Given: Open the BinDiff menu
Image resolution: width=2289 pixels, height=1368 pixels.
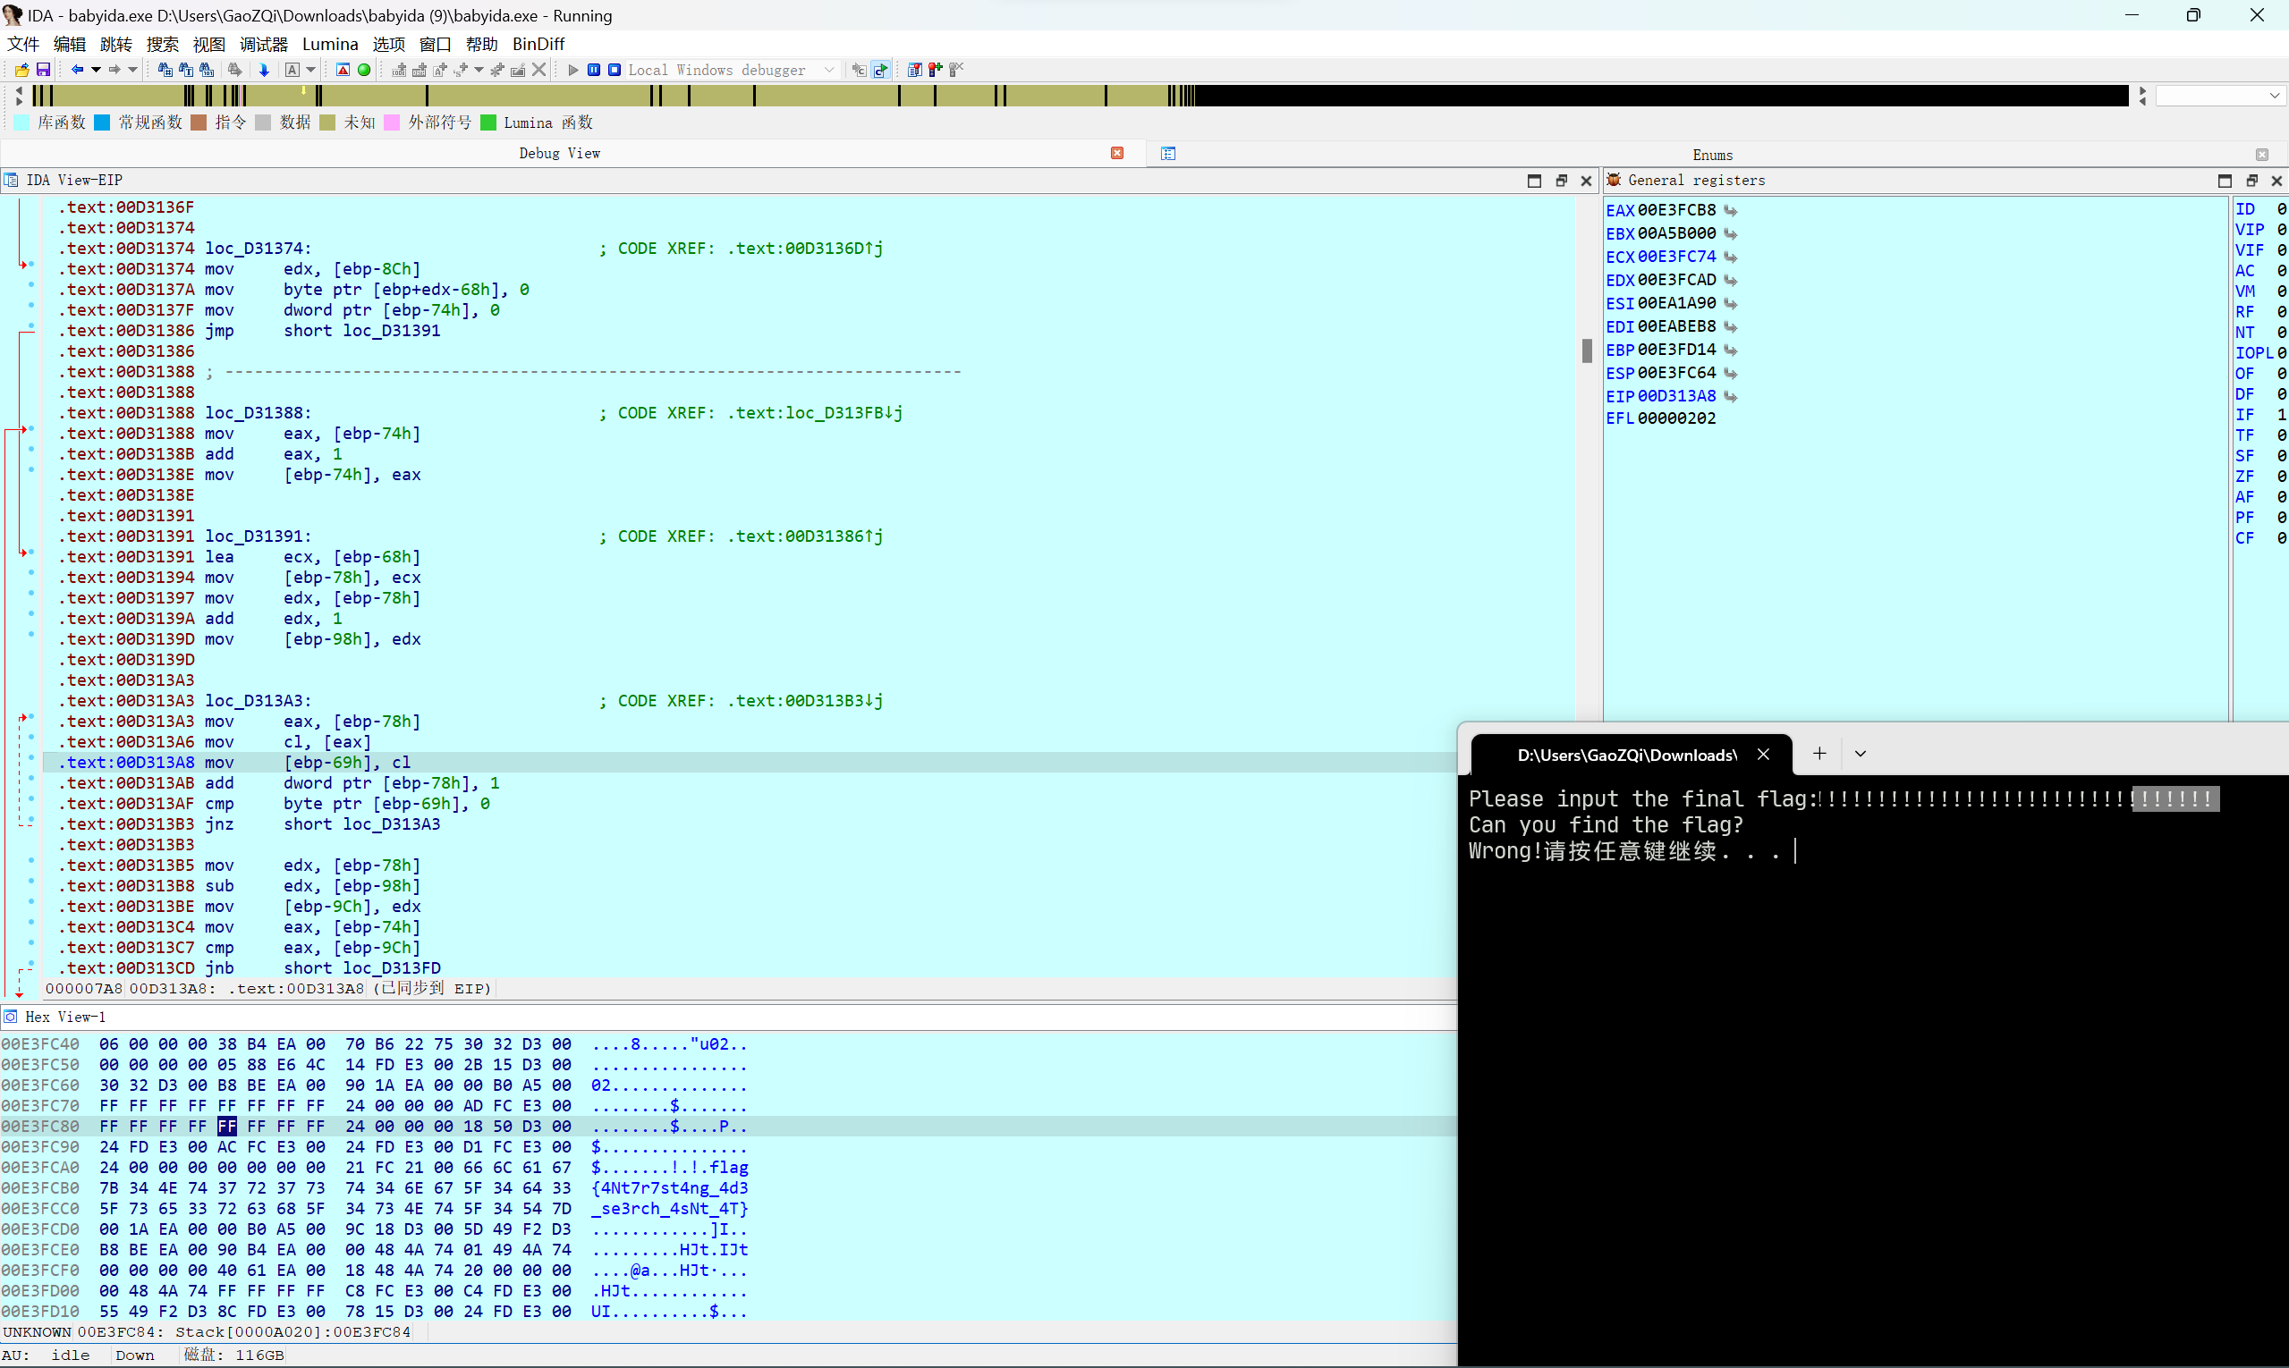Looking at the screenshot, I should [538, 44].
